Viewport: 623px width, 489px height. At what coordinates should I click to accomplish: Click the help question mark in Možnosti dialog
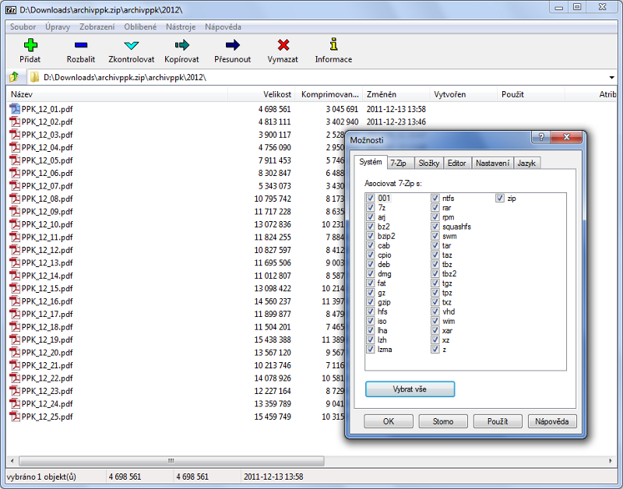coord(540,138)
